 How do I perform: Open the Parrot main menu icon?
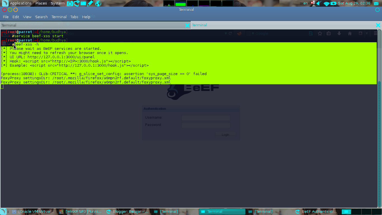click(5, 3)
